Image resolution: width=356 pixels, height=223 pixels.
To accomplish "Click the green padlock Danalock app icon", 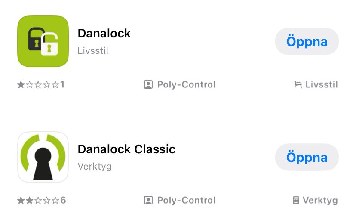I will pos(43,41).
